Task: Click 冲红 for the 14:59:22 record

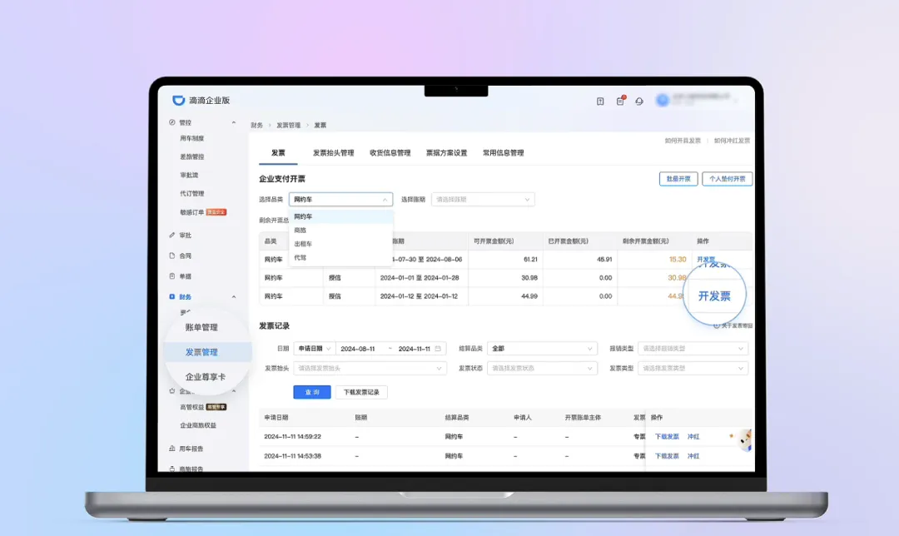Action: [693, 437]
